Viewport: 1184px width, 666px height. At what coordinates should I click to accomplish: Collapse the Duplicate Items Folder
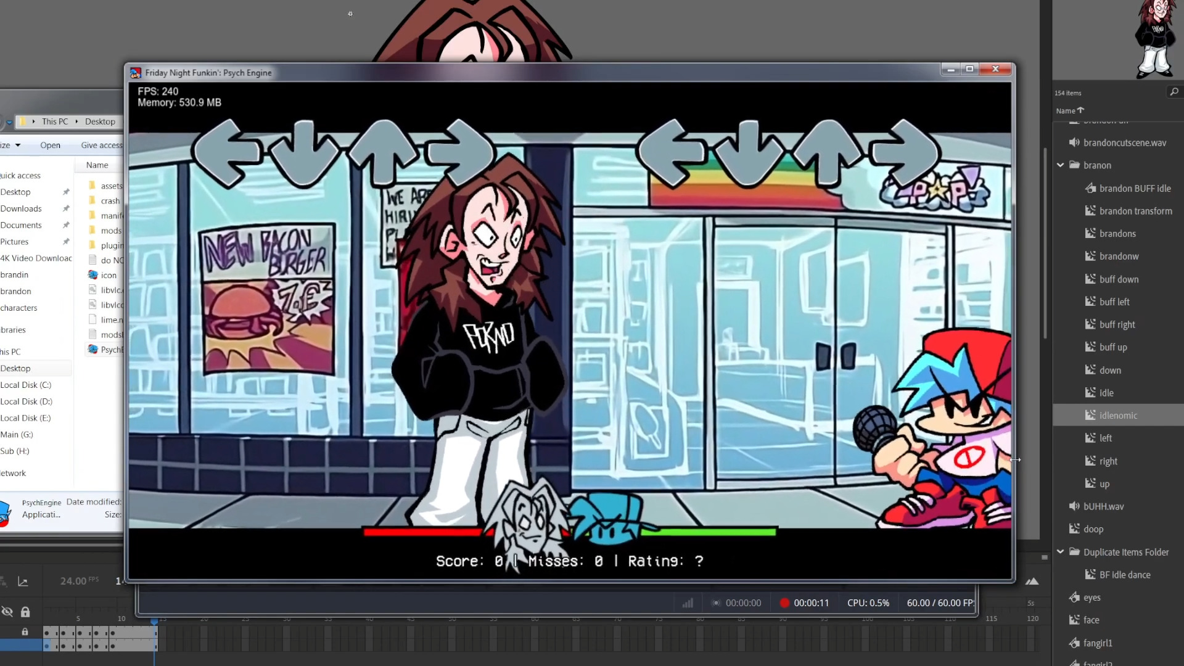pos(1061,552)
